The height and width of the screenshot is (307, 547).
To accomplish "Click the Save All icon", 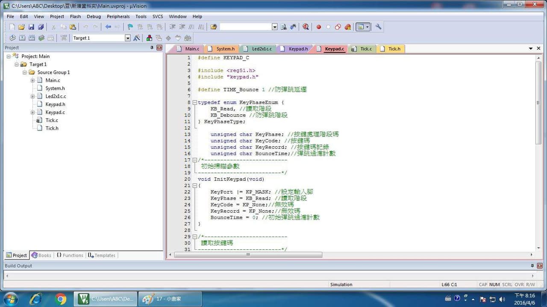I will point(41,27).
